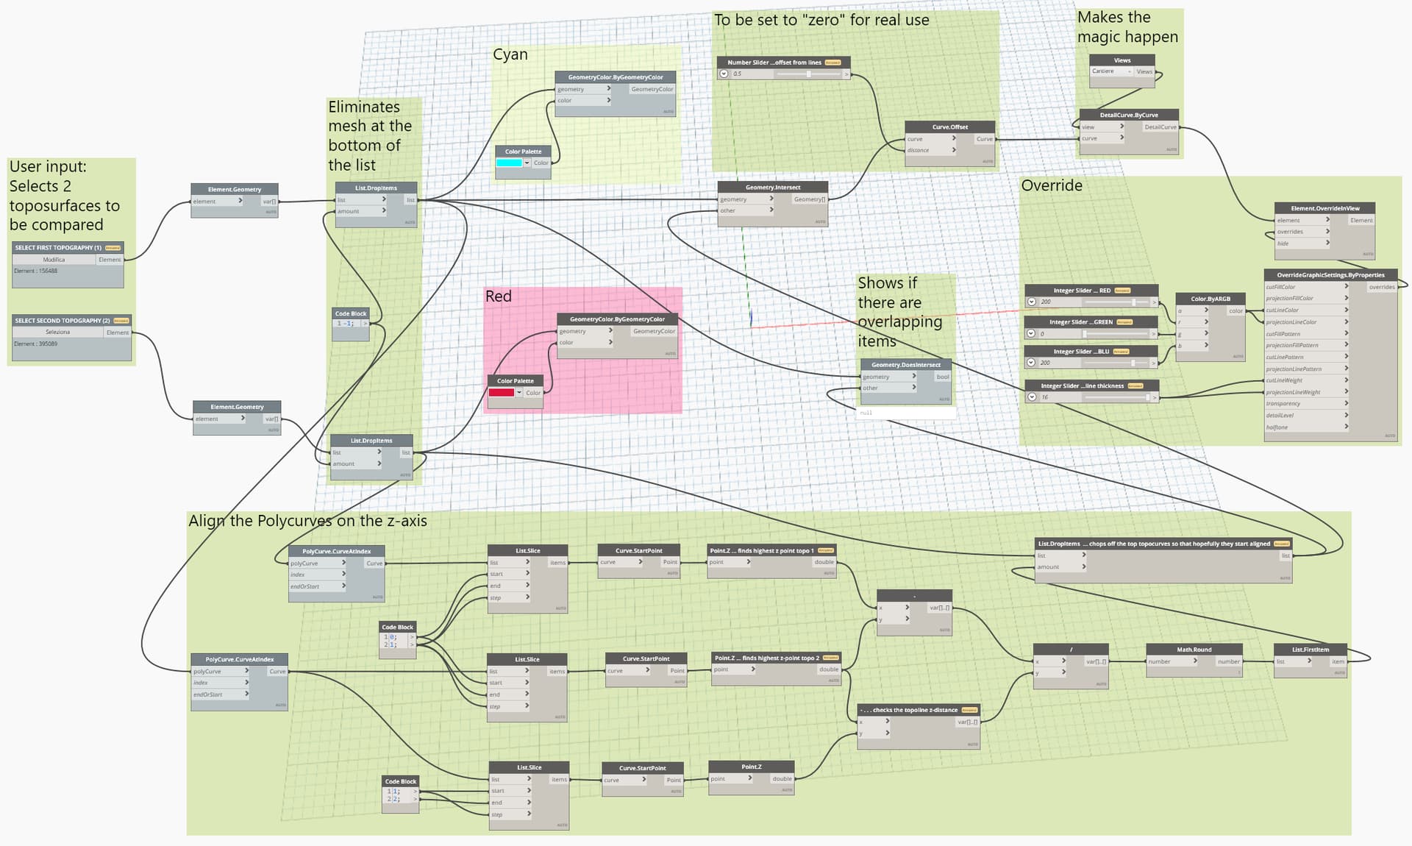This screenshot has width=1412, height=846.
Task: Click the RED integer slider track handle
Action: (1133, 302)
